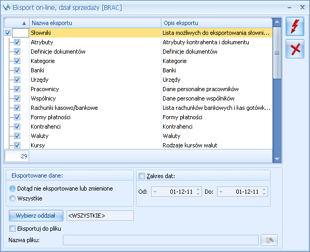The width and height of the screenshot is (310, 252).
Task: Click the application logo in title bar
Action: (x=7, y=7)
